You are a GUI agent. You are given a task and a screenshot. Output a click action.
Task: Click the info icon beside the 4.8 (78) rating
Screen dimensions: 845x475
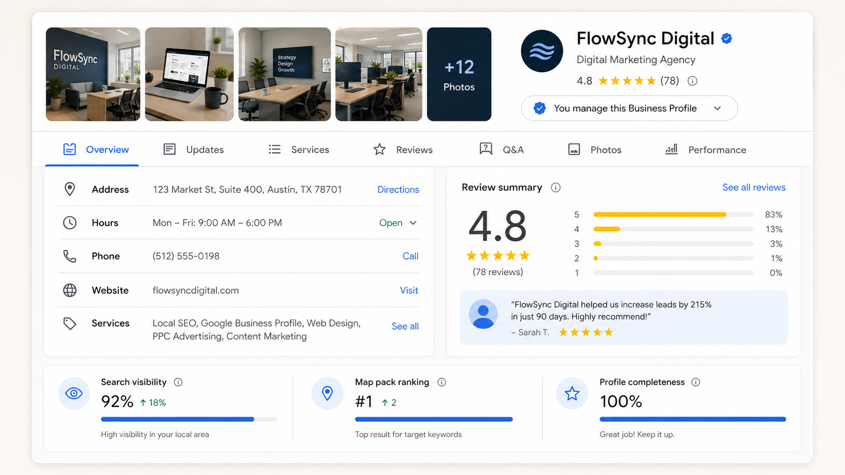click(692, 81)
